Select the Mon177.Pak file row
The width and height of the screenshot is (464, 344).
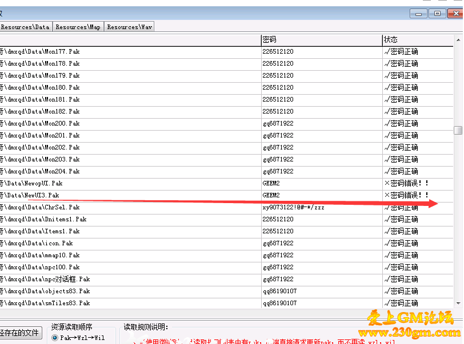pyautogui.click(x=226, y=52)
